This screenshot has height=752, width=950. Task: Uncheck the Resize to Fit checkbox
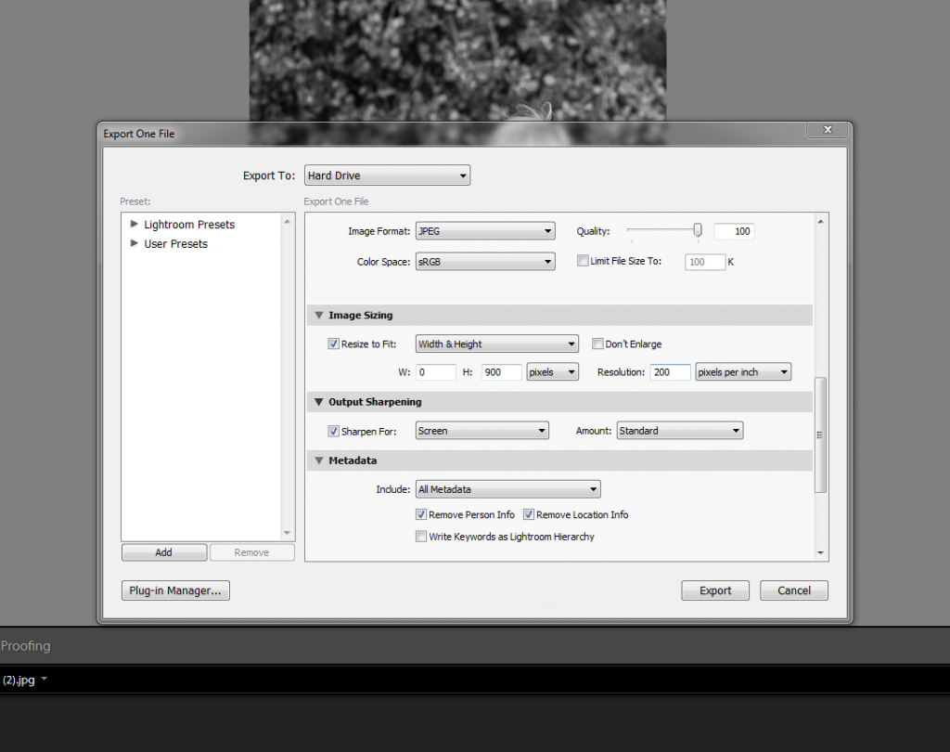[x=334, y=344]
